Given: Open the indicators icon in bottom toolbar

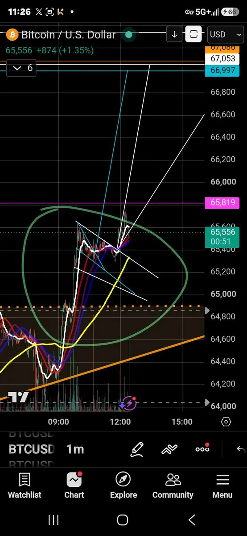Looking at the screenshot, I should click(x=169, y=449).
